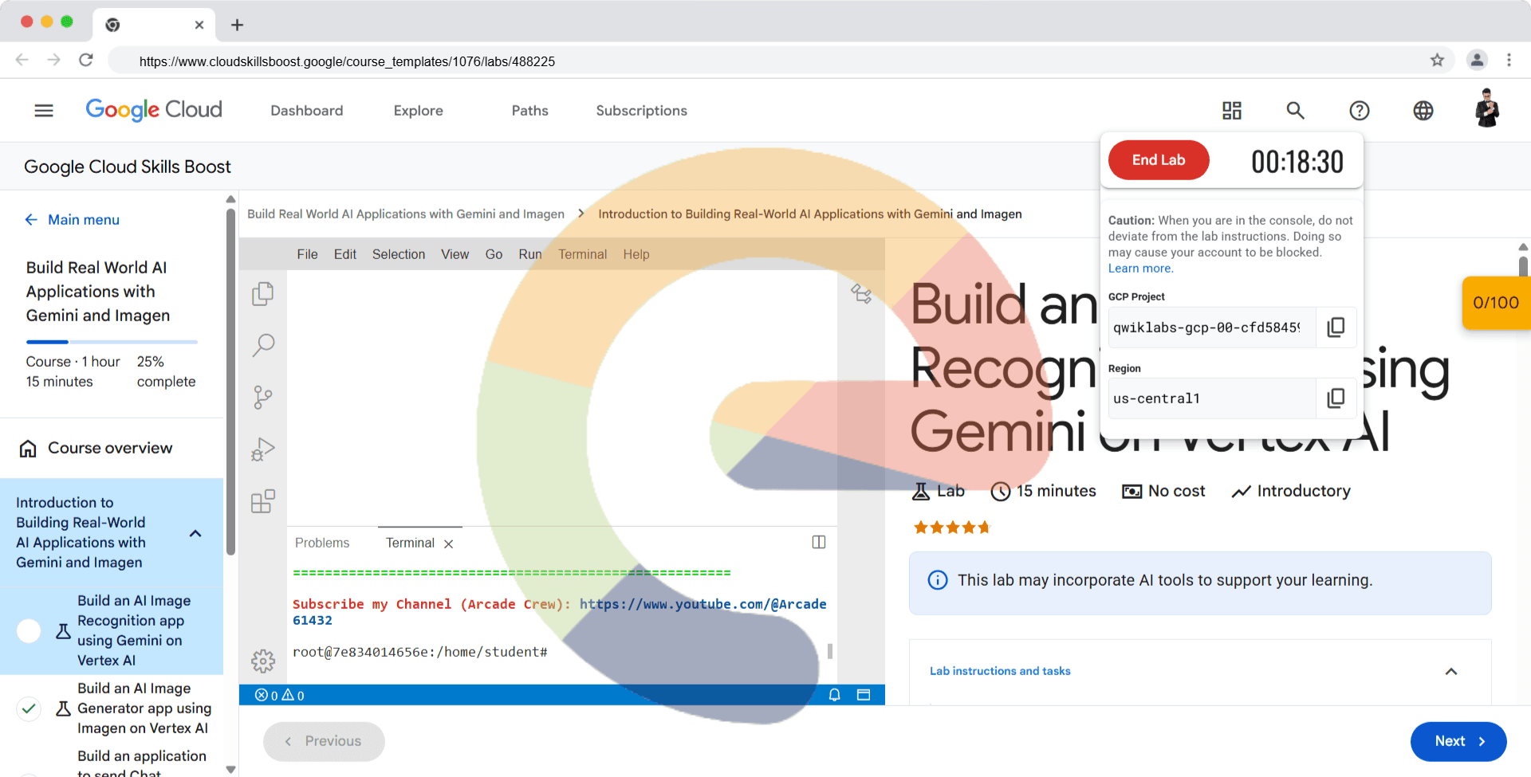Screen dimensions: 1531x777
Task: Toggle the hamburger navigation menu
Action: (x=44, y=111)
